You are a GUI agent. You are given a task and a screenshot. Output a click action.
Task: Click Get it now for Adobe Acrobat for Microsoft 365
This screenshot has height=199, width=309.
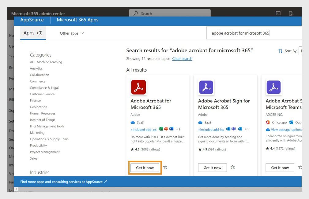pos(144,167)
